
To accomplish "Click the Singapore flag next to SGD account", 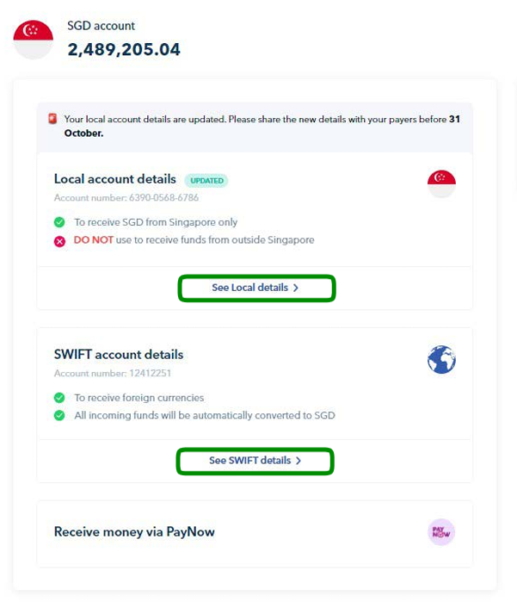I will (x=34, y=40).
